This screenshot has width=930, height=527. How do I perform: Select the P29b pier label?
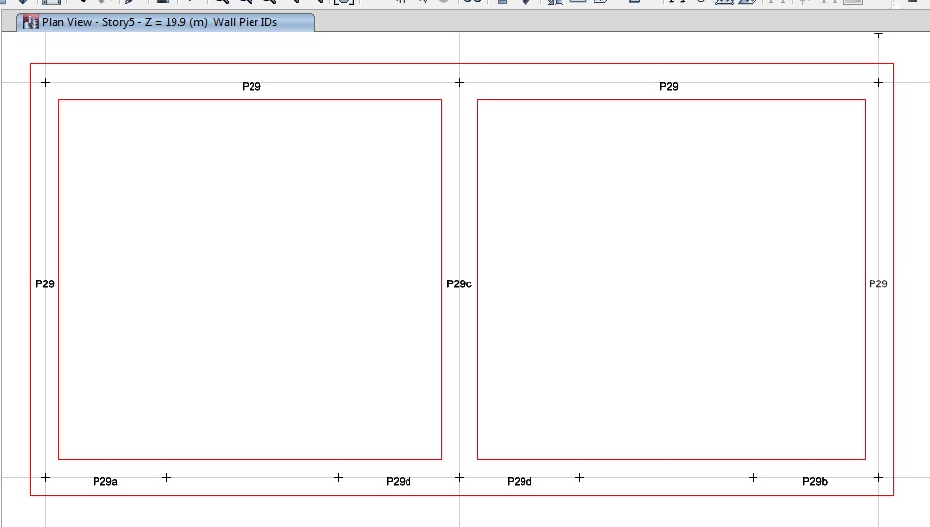point(815,482)
